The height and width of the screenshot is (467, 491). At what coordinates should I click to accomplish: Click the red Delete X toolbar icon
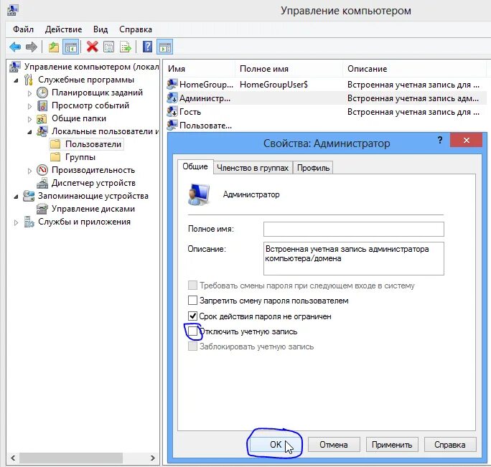[x=93, y=47]
